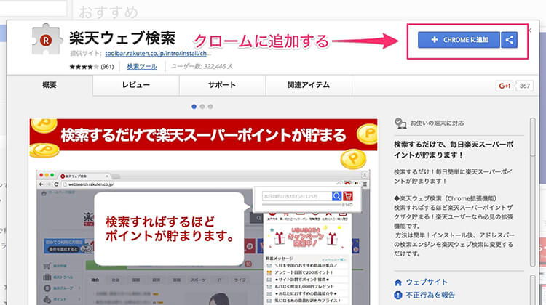Select the 概要 tab
Viewport: 546px width, 305px height.
(x=50, y=85)
